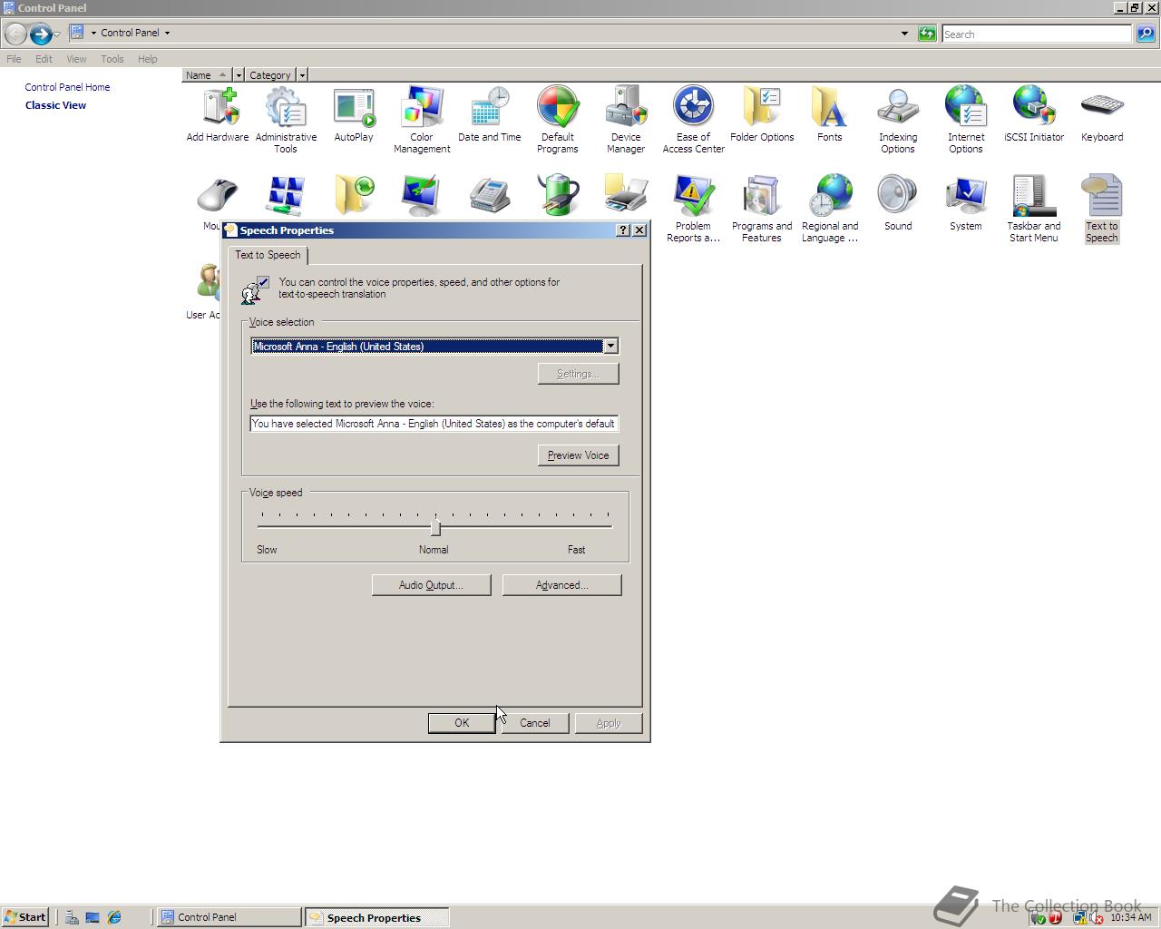The height and width of the screenshot is (929, 1161).
Task: Click in the voice preview text field
Action: point(434,424)
